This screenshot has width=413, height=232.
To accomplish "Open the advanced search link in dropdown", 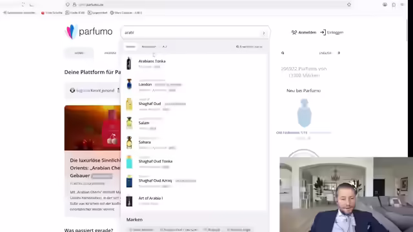I will tap(249, 46).
